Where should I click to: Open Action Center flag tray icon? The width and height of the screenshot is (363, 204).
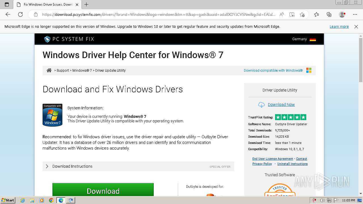(x=336, y=200)
